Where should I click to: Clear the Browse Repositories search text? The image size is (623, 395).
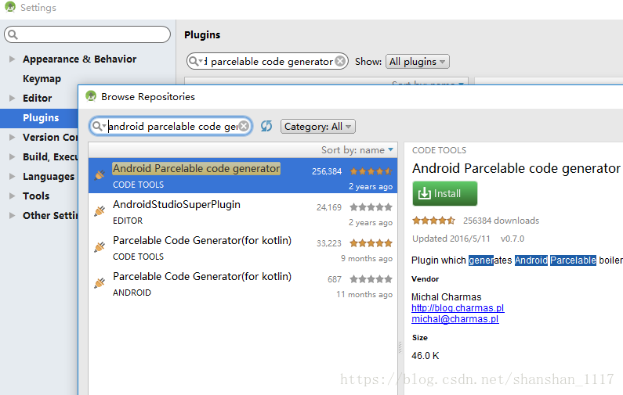244,126
